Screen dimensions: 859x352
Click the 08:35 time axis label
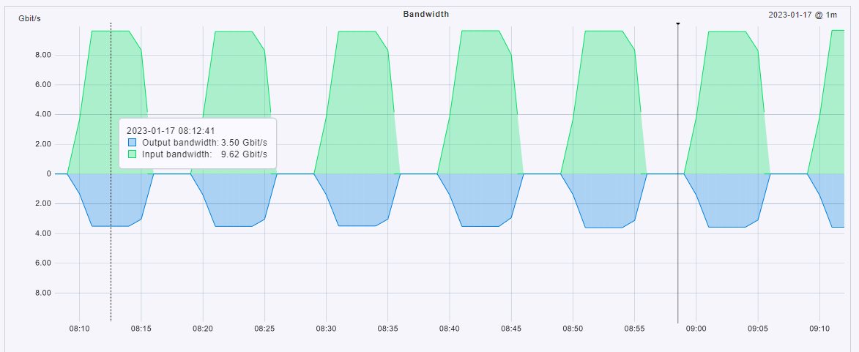[388, 329]
